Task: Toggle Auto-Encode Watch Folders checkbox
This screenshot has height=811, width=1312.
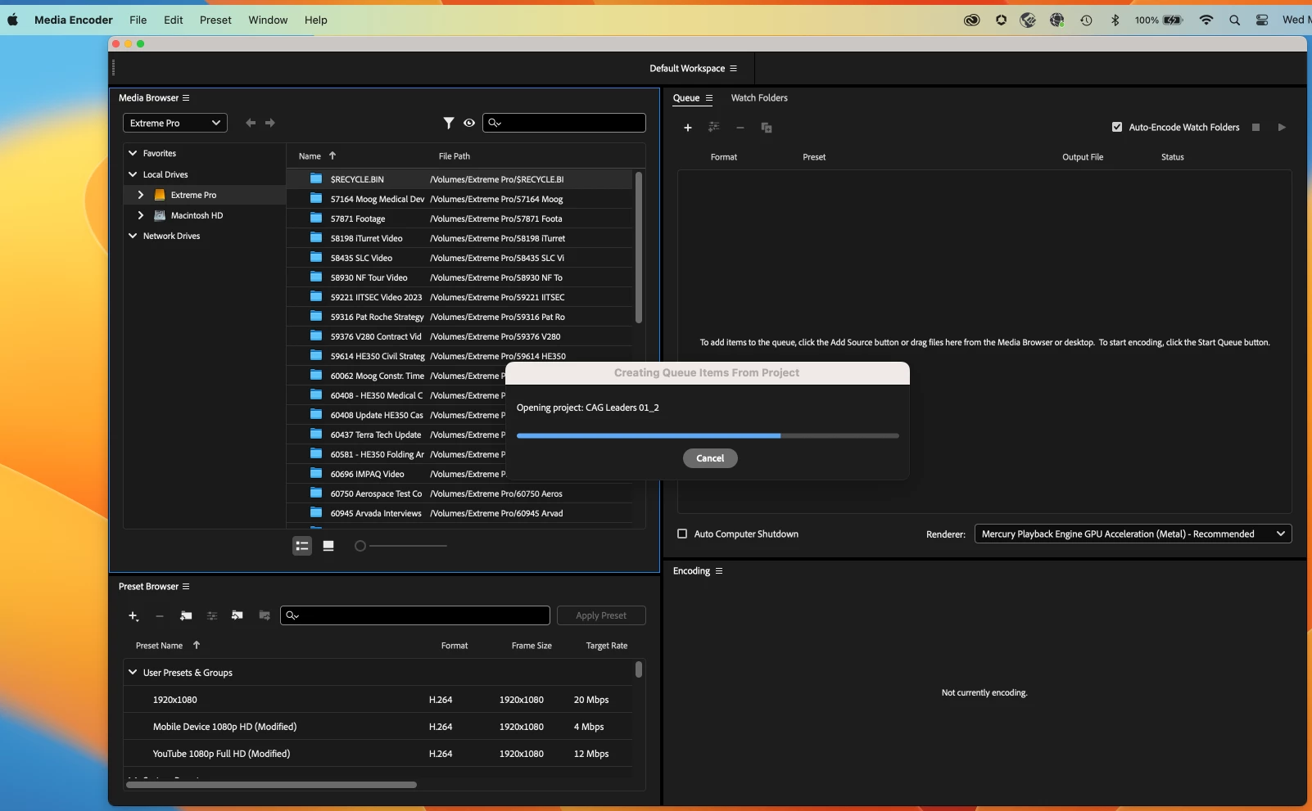Action: coord(1117,127)
